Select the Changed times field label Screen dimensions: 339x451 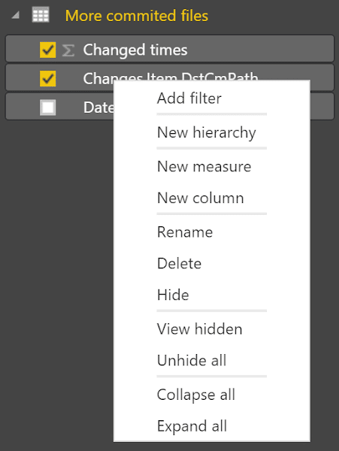click(x=135, y=50)
